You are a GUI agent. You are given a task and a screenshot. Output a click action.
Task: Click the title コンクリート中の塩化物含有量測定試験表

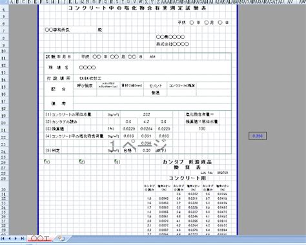pos(138,8)
